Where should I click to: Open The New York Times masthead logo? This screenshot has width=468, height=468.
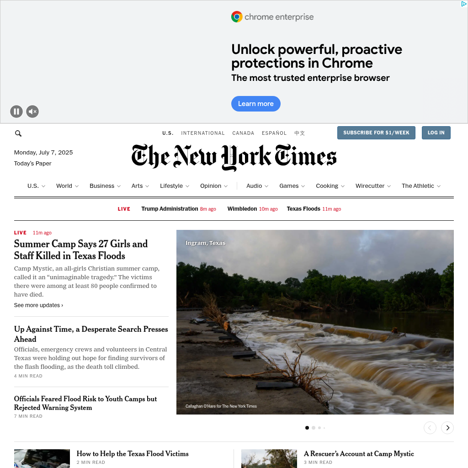[234, 157]
